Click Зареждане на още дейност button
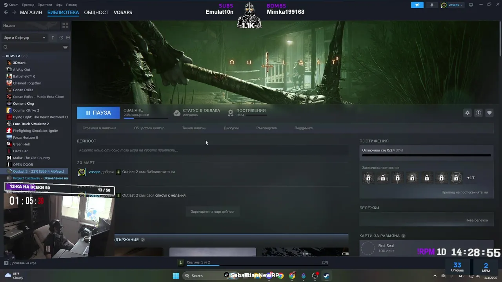This screenshot has width=502, height=282. 213,211
